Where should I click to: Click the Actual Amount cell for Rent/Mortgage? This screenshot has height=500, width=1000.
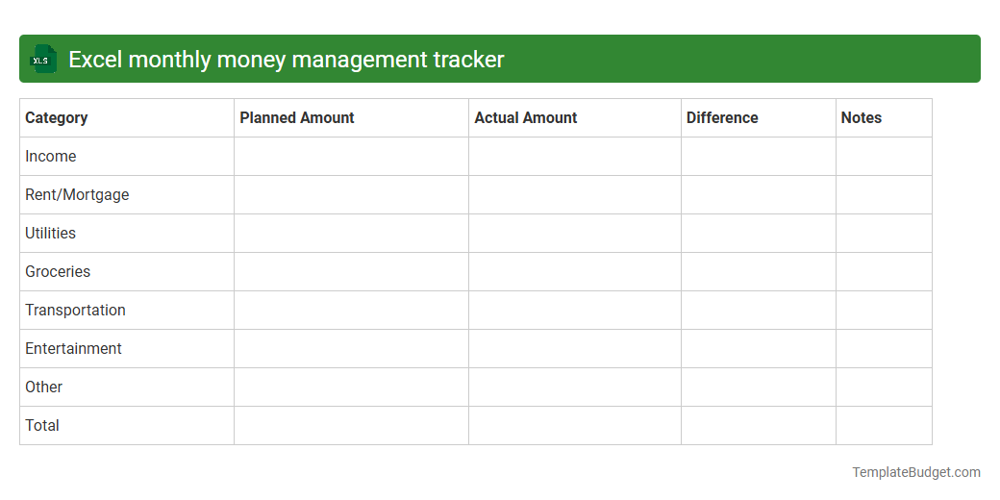coord(575,195)
